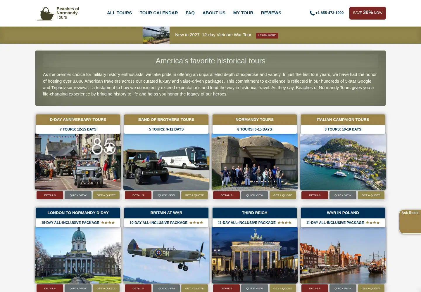Open Details for Britain at War
The width and height of the screenshot is (421, 292).
138,288
